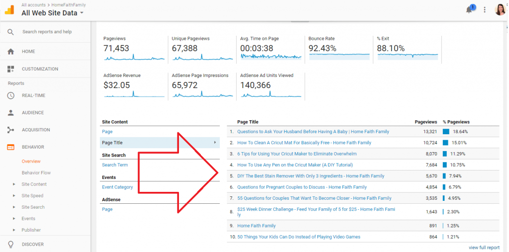Click the AdSense Ad Units Viewed sparkline
509x252 pixels.
pos(271,94)
